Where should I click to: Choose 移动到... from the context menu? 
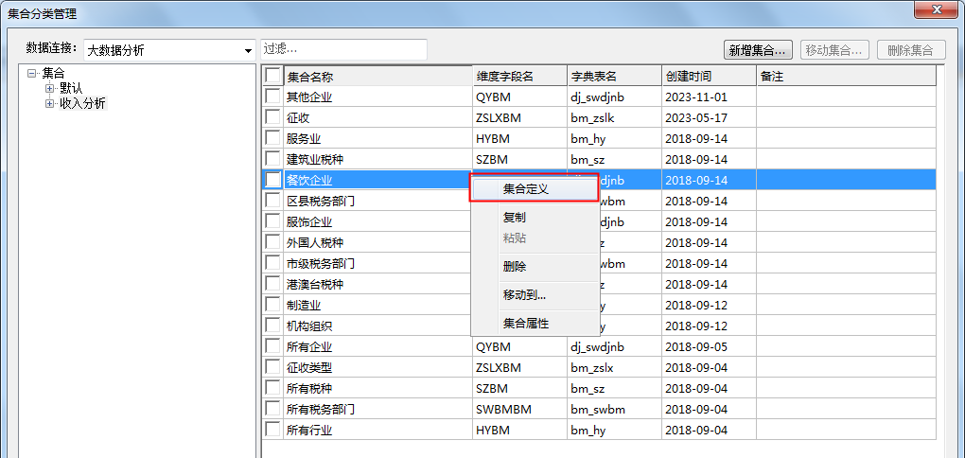524,295
